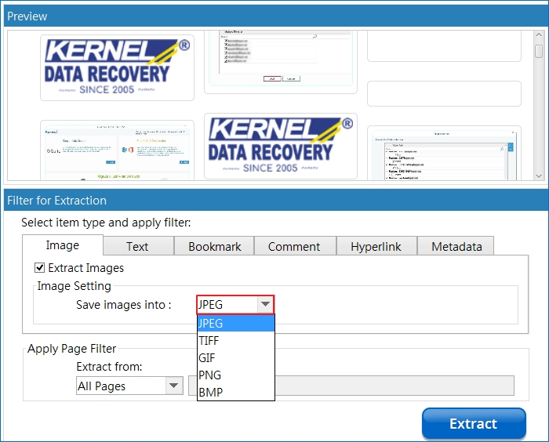Click the preview scrollbar down arrow

(539, 176)
